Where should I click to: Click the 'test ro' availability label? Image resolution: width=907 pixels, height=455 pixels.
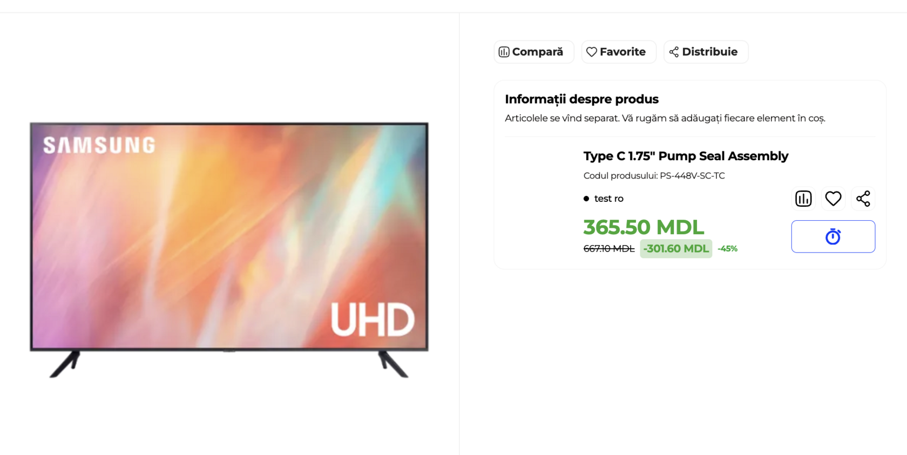point(608,199)
